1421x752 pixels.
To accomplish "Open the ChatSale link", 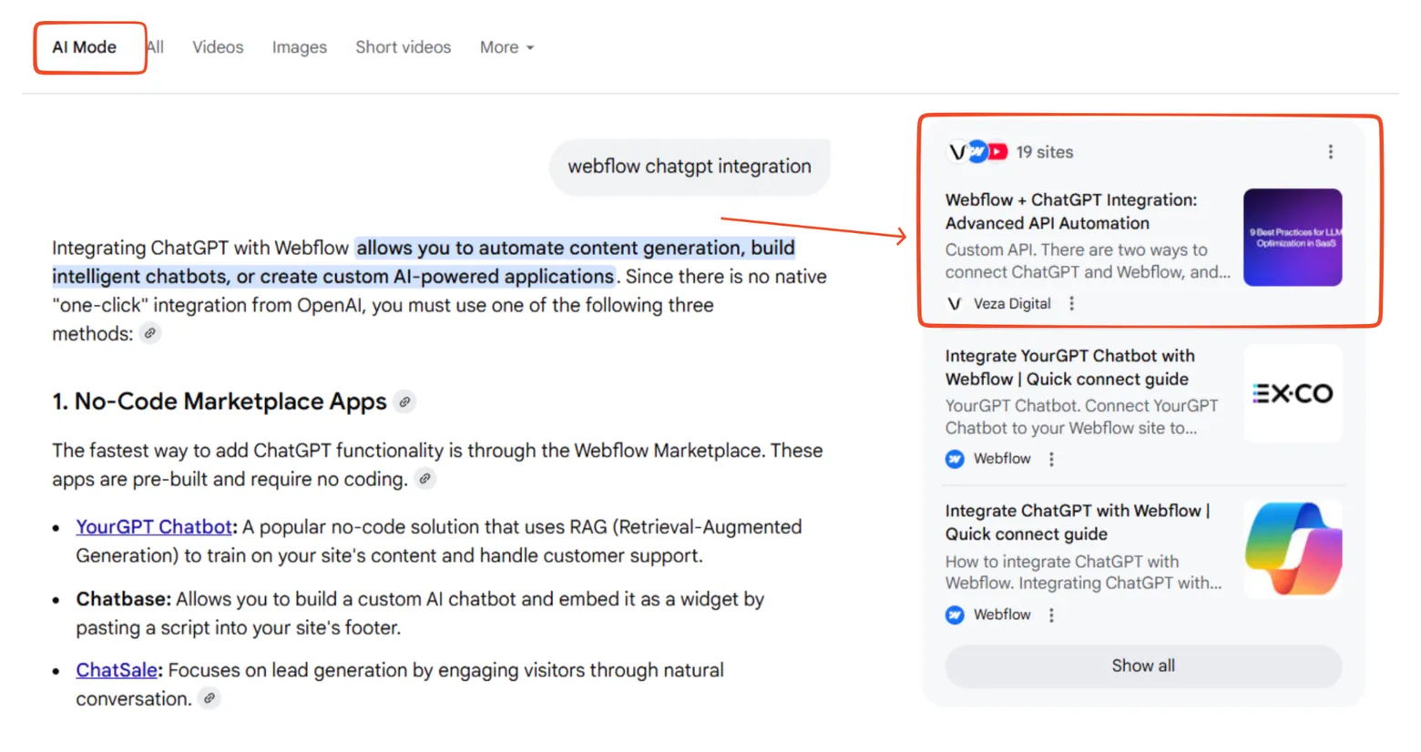I will click(117, 670).
